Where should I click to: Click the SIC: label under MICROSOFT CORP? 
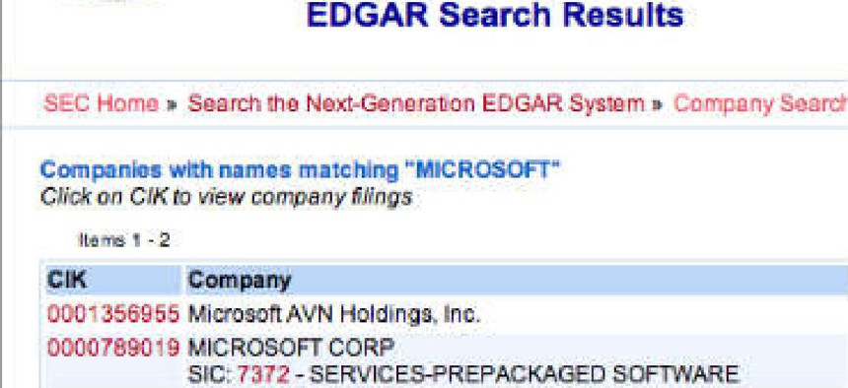tap(210, 374)
